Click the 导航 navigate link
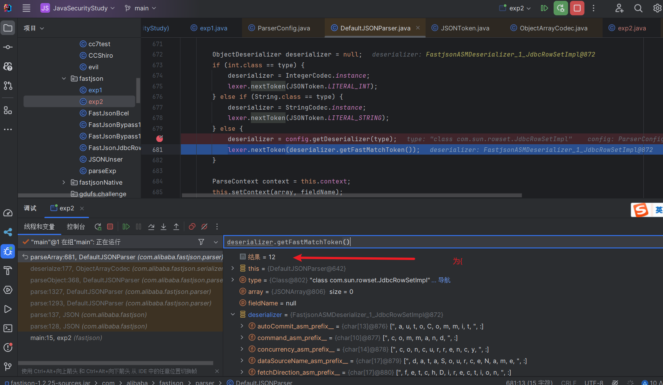The image size is (663, 385). [444, 280]
